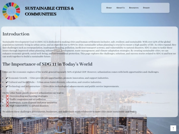This screenshot has width=179, height=134.
Task: Click Overcrowding and housing shortages text
Action: tap(29, 96)
